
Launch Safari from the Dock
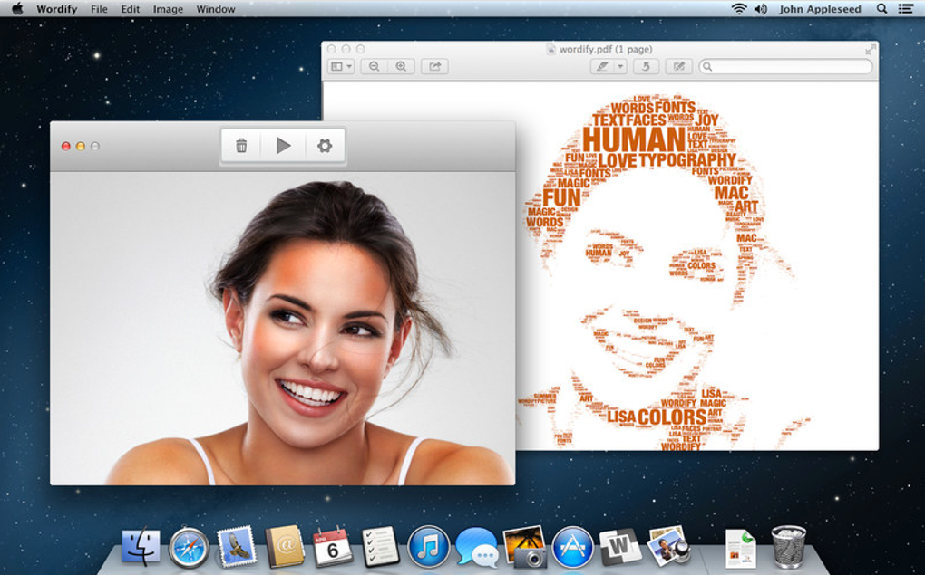[190, 548]
